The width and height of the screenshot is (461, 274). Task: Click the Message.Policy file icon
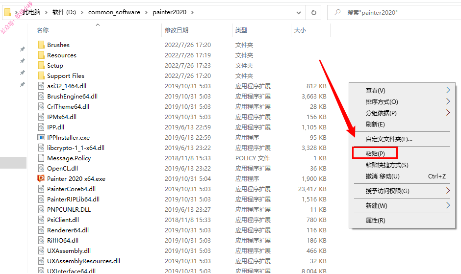point(41,158)
